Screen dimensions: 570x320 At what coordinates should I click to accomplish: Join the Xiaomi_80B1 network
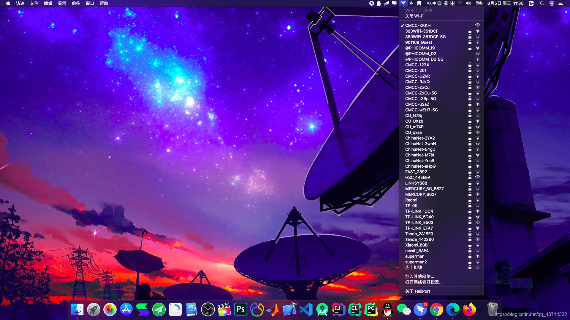[x=417, y=245]
